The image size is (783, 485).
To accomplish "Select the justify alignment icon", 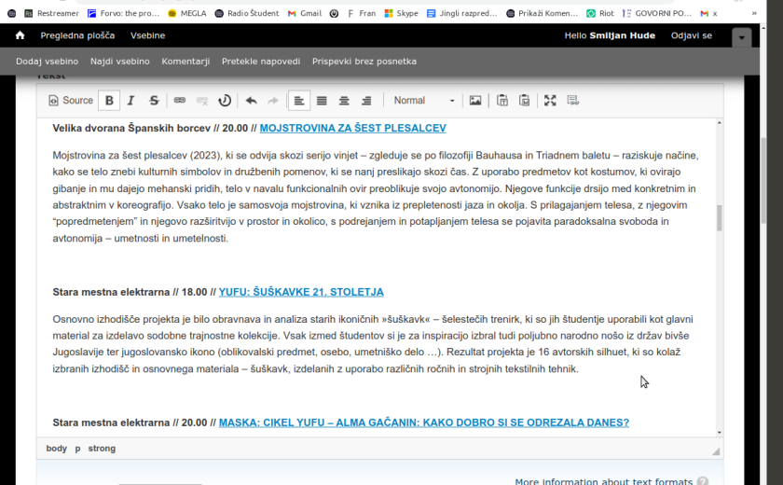I will (322, 101).
